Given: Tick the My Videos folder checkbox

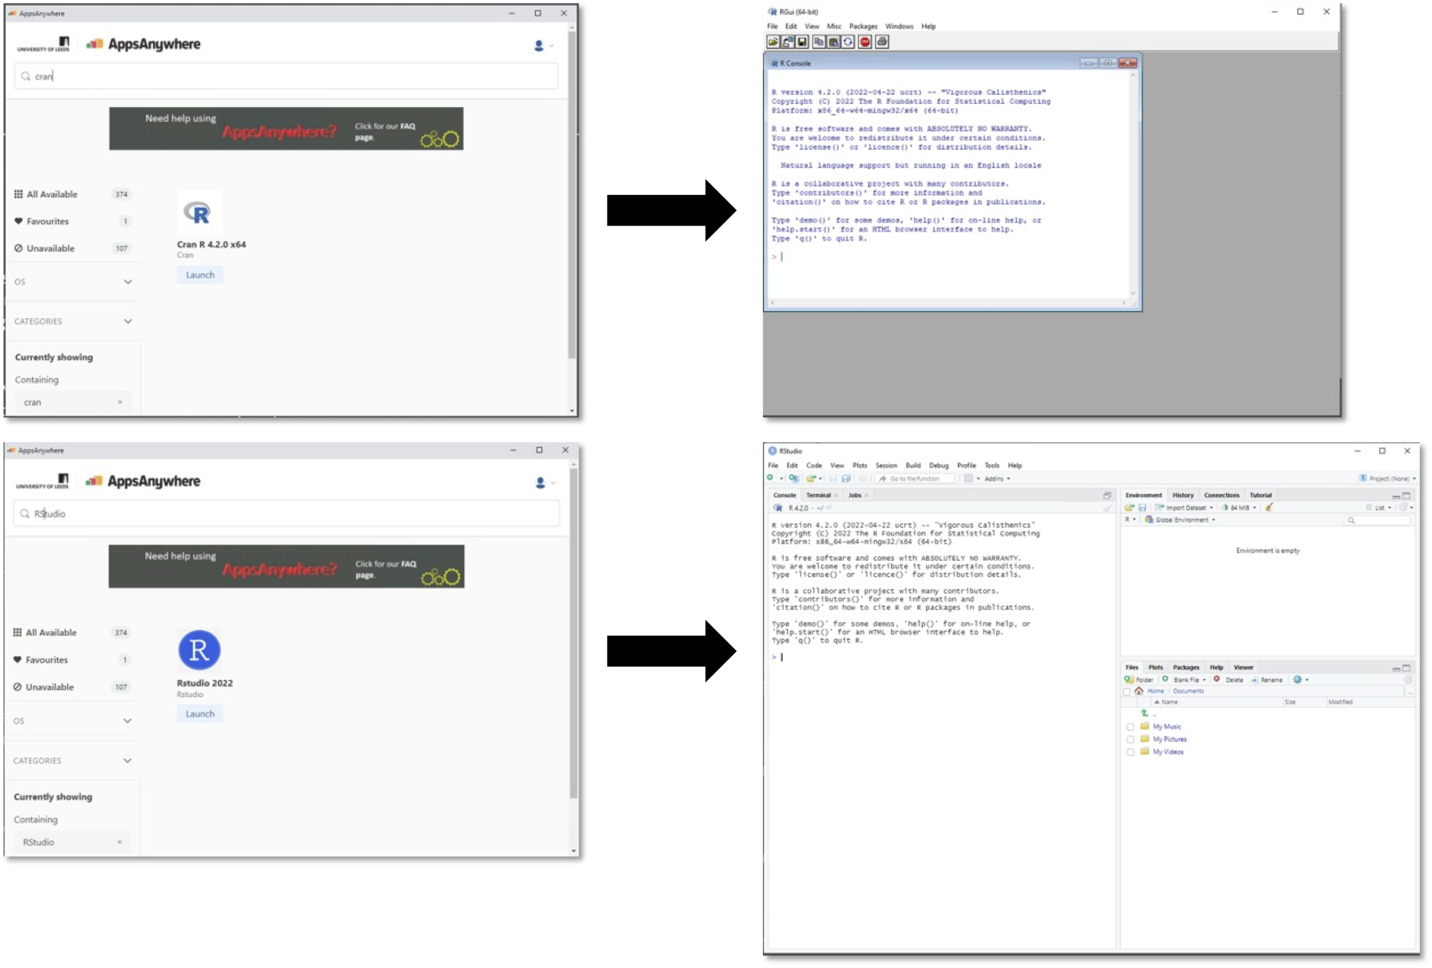Looking at the screenshot, I should pyautogui.click(x=1130, y=752).
